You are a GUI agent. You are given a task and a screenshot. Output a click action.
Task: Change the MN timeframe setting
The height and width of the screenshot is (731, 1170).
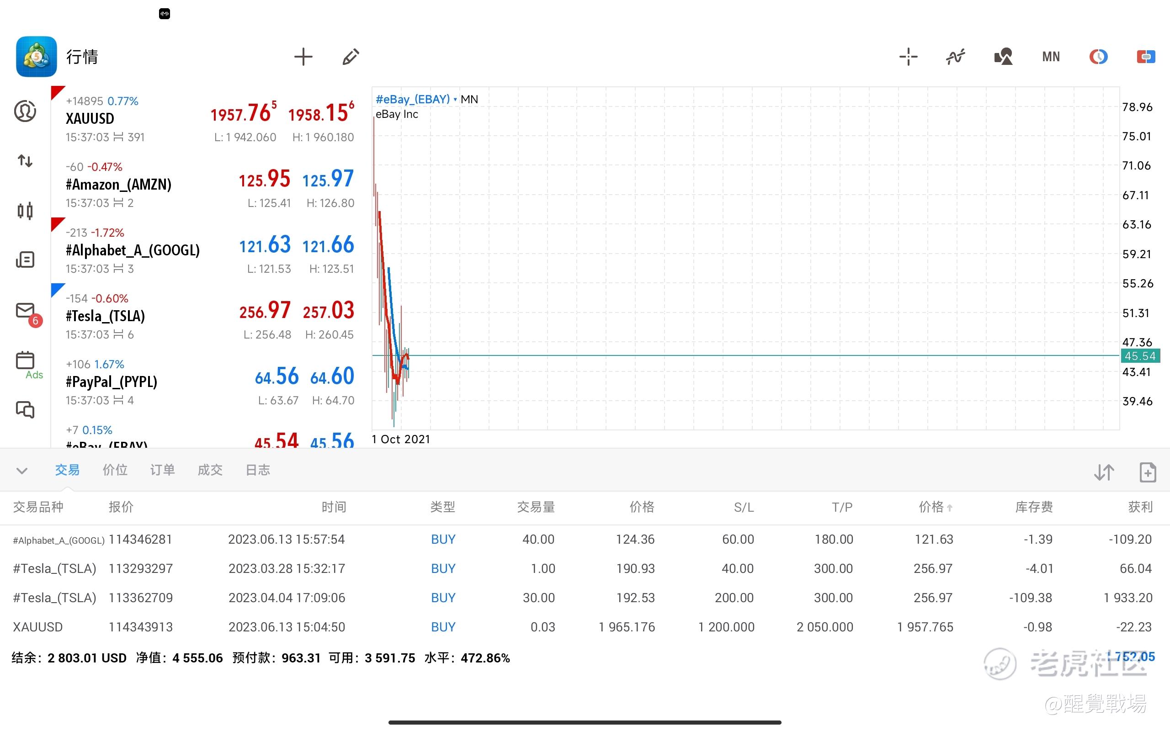[1051, 57]
